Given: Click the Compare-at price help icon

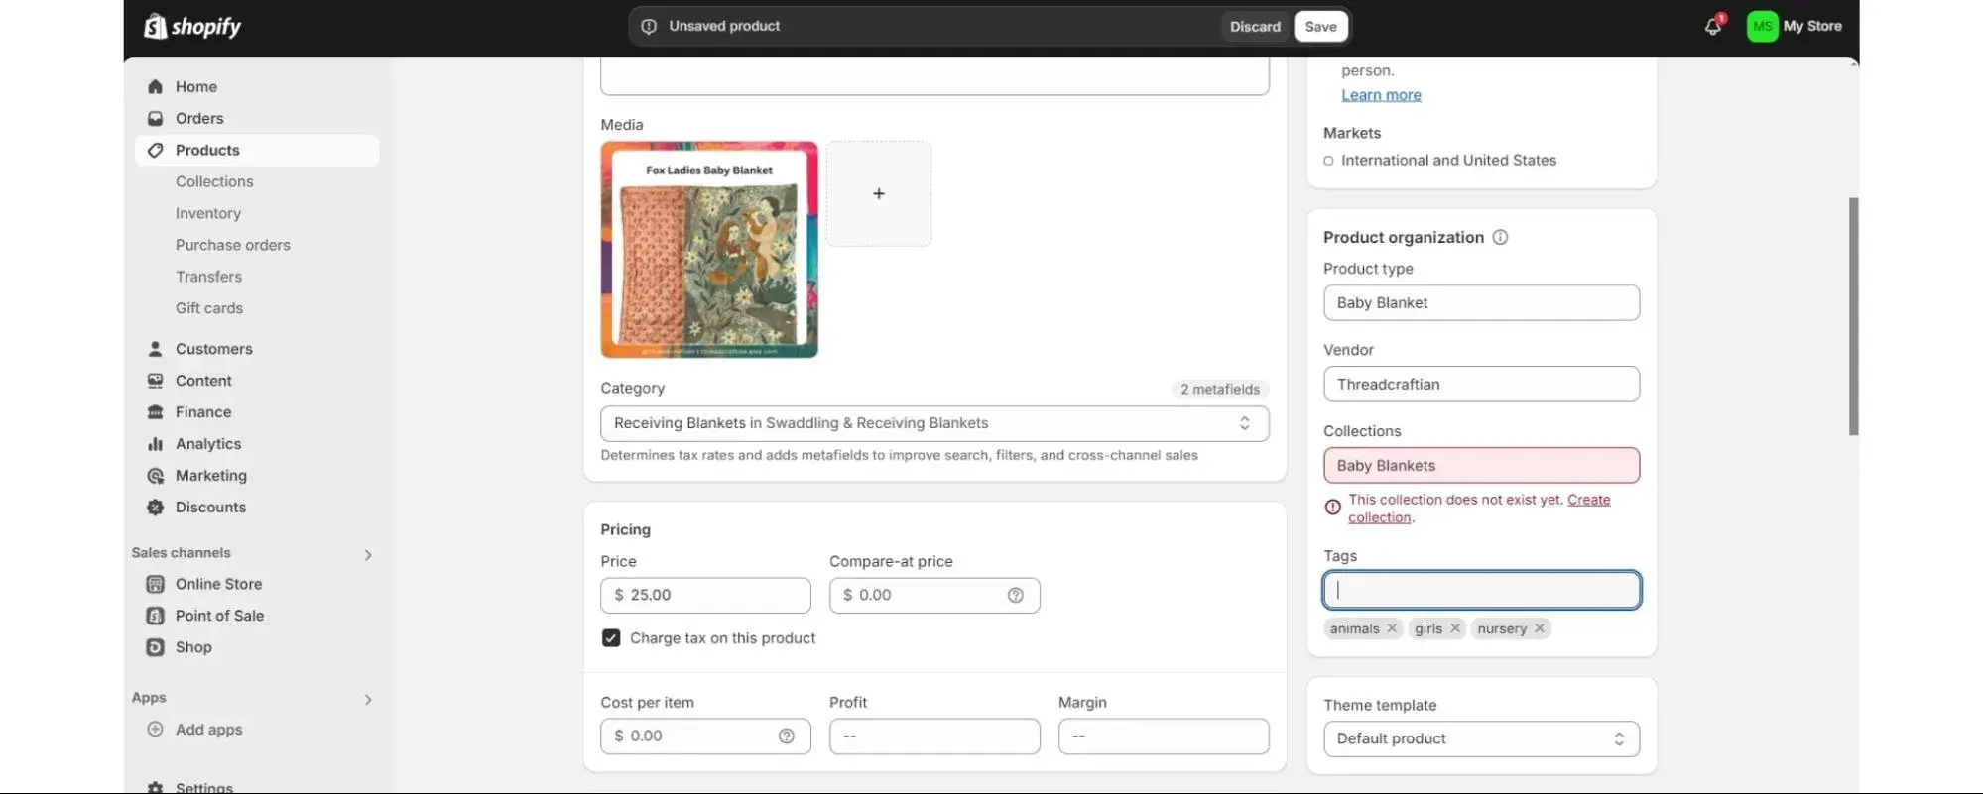Looking at the screenshot, I should tap(1015, 596).
